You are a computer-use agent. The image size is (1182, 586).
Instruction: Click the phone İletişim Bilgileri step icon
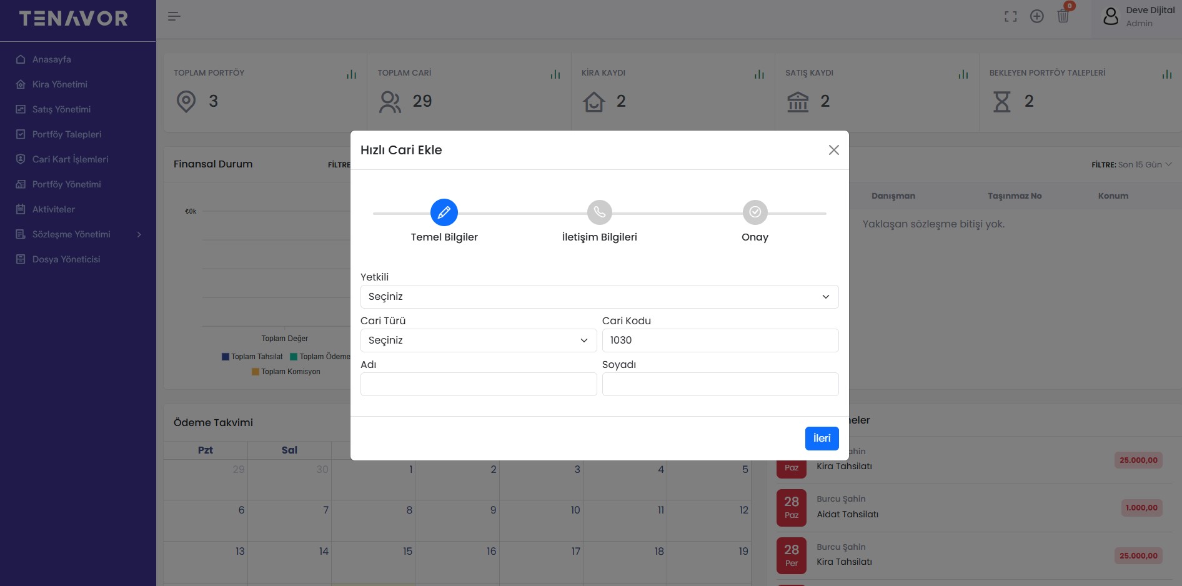coord(599,212)
